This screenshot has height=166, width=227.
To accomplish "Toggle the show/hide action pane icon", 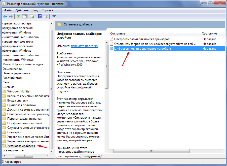I will point(46,17).
